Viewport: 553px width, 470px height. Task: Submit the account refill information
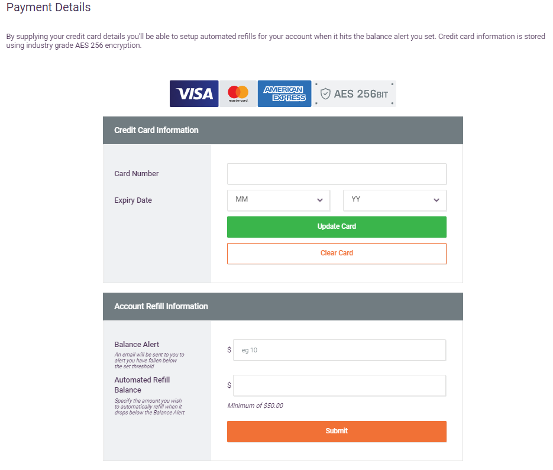pos(337,431)
